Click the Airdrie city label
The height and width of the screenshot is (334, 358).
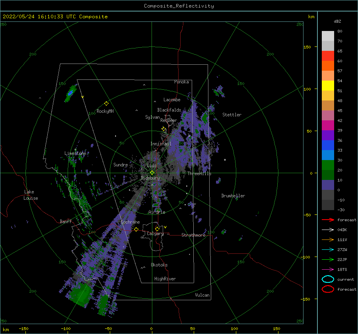(157, 212)
